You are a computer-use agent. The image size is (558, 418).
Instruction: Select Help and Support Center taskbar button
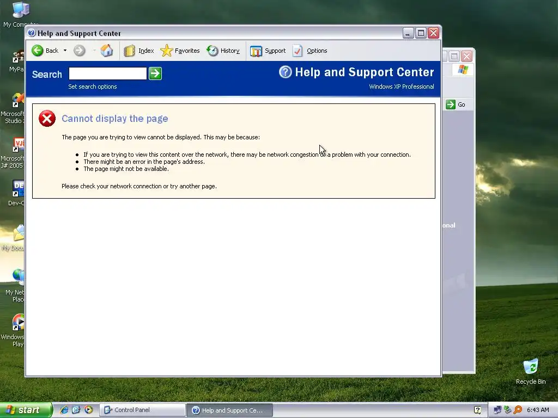pos(229,410)
